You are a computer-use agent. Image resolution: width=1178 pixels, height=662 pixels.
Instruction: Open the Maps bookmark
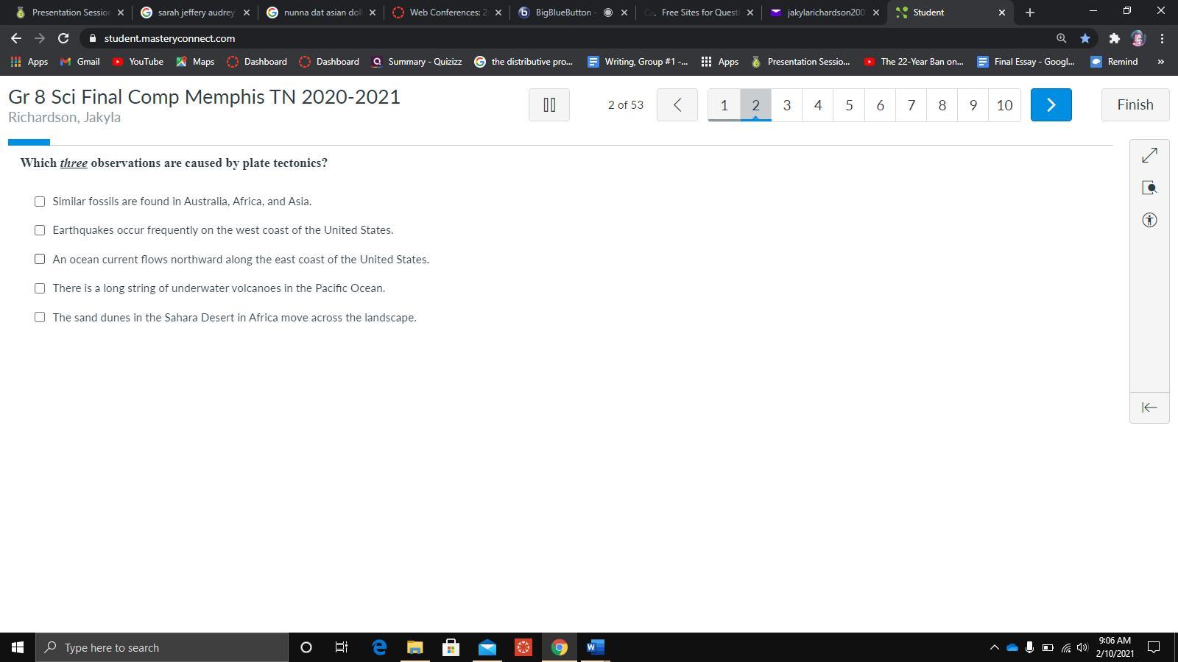point(195,62)
